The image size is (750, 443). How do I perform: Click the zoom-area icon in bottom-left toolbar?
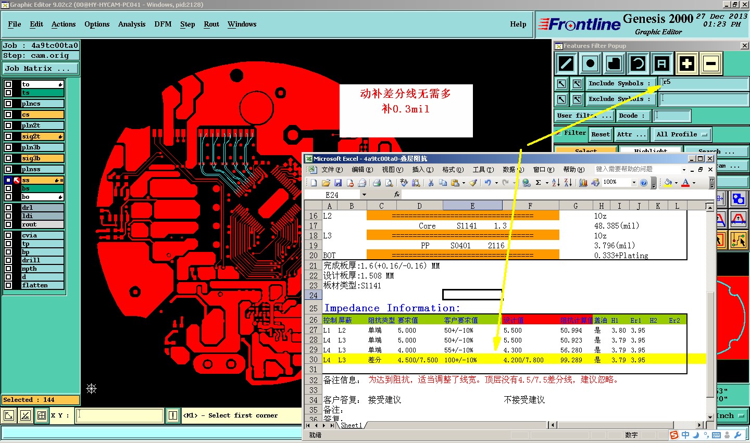[9, 415]
